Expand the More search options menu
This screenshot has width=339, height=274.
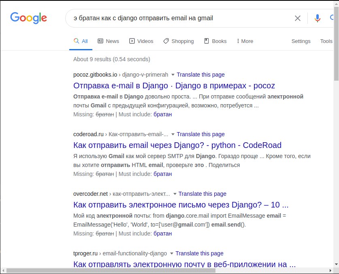tap(245, 41)
